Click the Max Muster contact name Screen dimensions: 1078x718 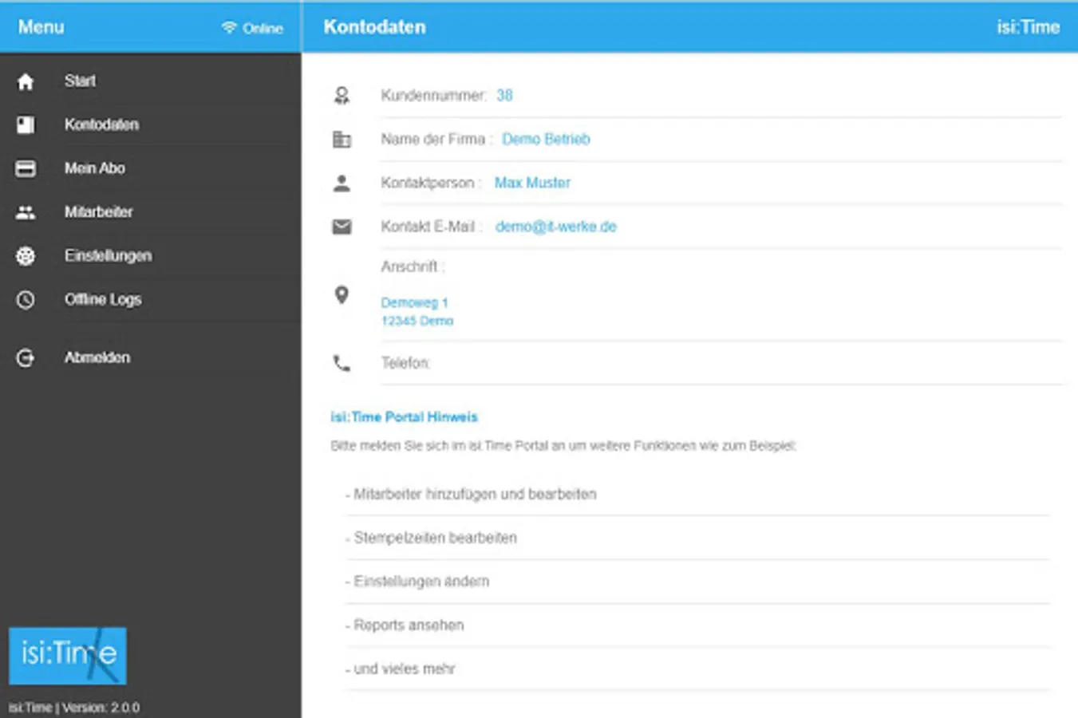point(532,183)
